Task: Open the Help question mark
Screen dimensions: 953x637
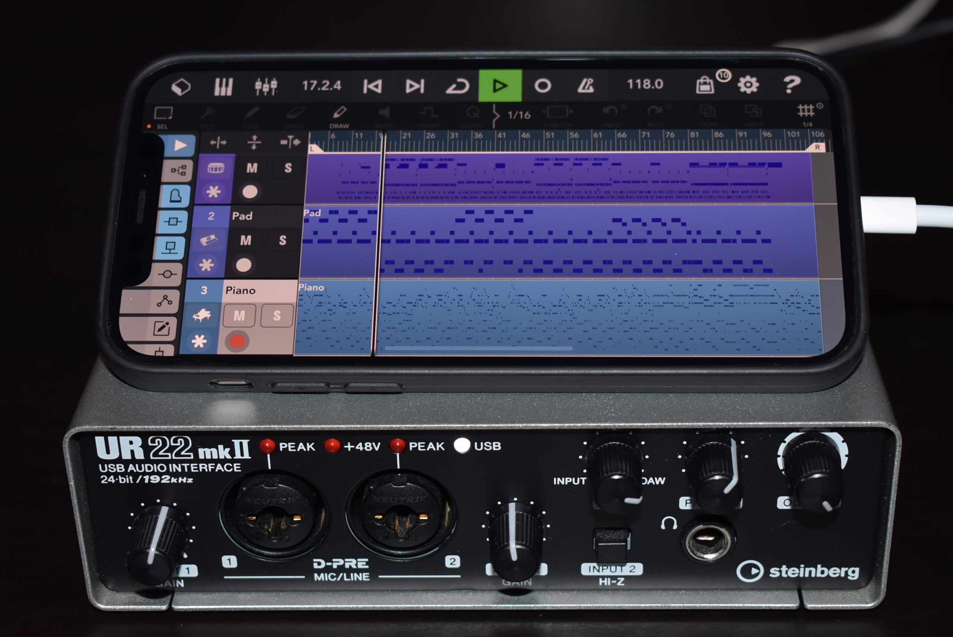Action: pyautogui.click(x=791, y=85)
